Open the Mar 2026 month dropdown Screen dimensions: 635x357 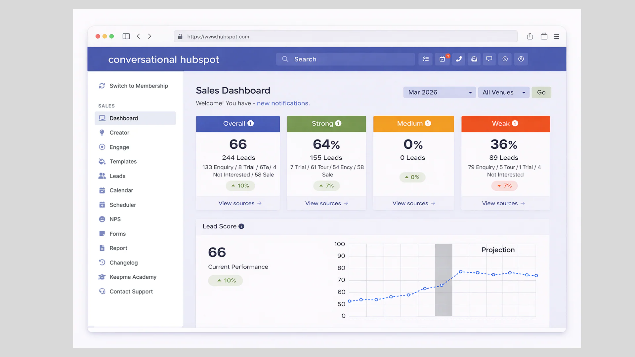pos(440,93)
